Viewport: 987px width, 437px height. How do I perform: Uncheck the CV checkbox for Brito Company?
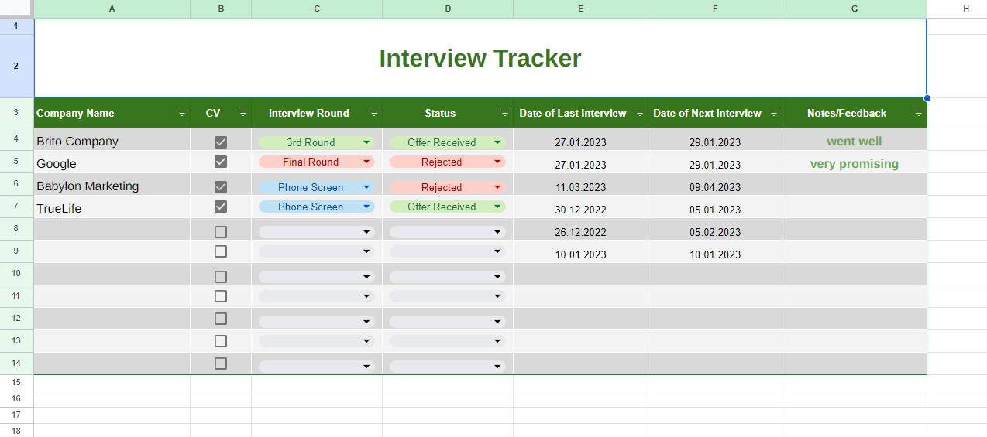(x=221, y=142)
